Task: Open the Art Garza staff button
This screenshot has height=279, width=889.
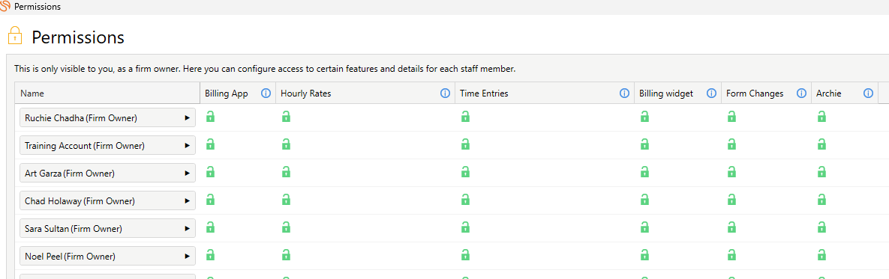Action: [108, 174]
